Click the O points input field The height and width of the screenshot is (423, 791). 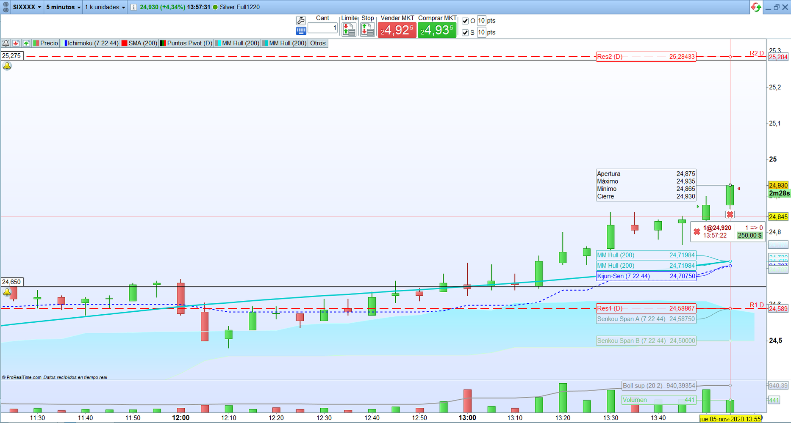(481, 21)
